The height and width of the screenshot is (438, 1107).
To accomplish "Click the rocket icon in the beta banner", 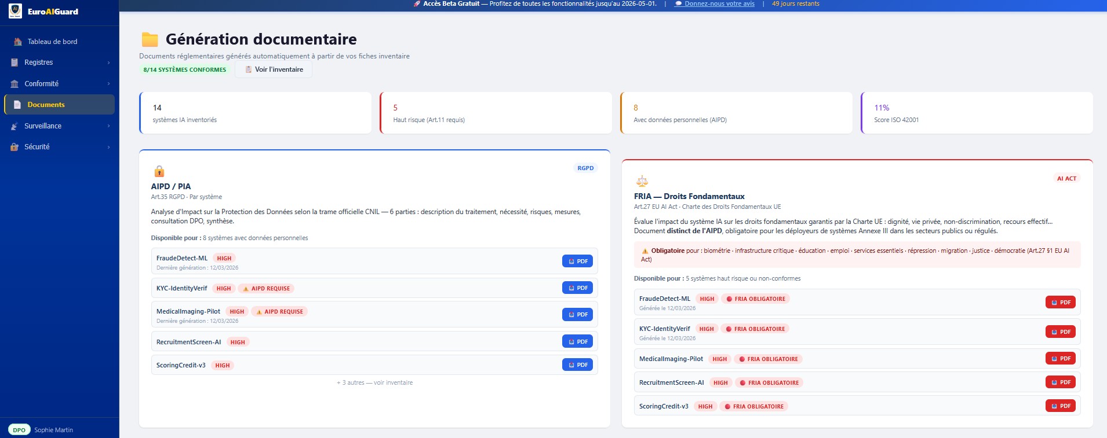I will click(x=417, y=3).
